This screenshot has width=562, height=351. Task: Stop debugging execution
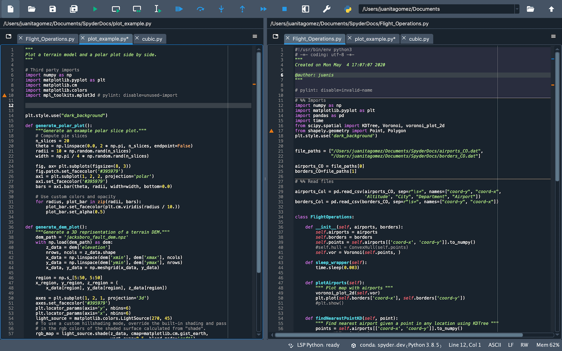coord(285,9)
